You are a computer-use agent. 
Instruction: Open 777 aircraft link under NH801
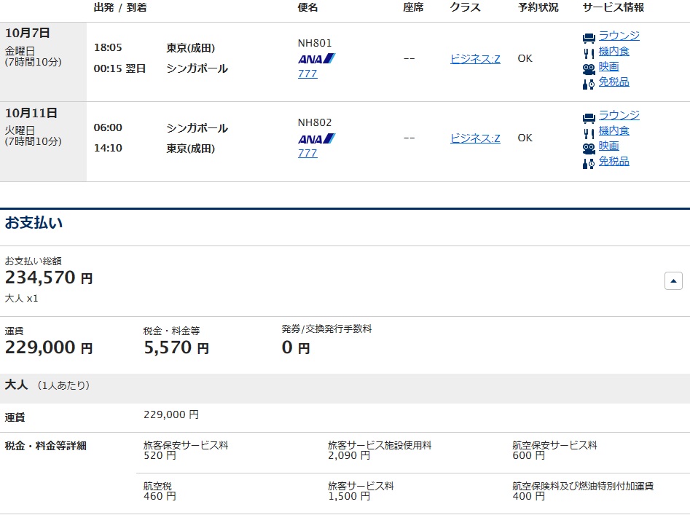coord(307,74)
